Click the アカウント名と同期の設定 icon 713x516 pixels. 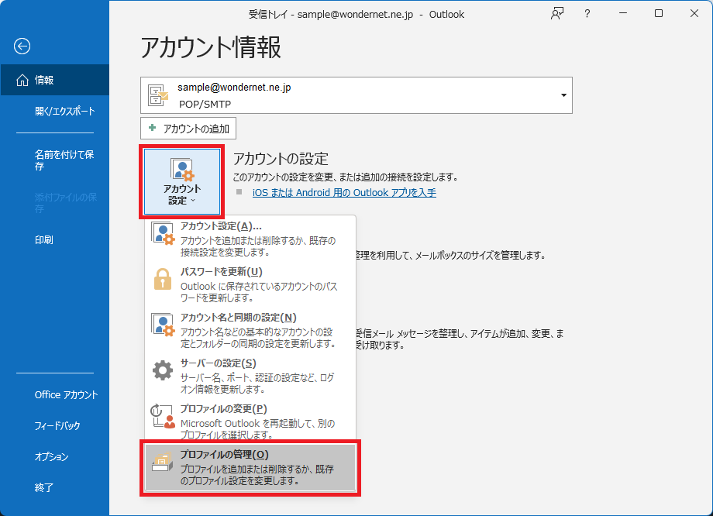[162, 325]
